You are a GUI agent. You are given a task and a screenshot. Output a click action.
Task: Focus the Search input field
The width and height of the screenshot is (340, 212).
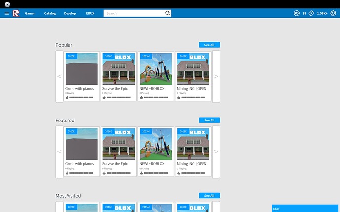135,13
